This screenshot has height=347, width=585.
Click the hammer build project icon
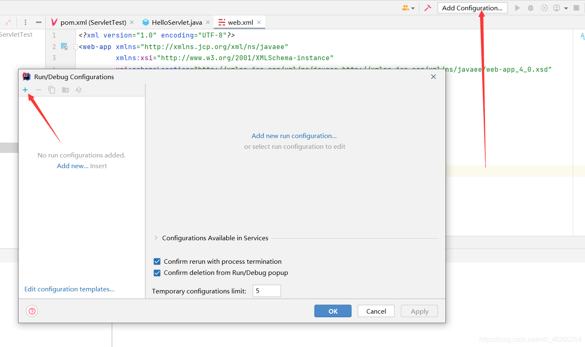(x=428, y=8)
